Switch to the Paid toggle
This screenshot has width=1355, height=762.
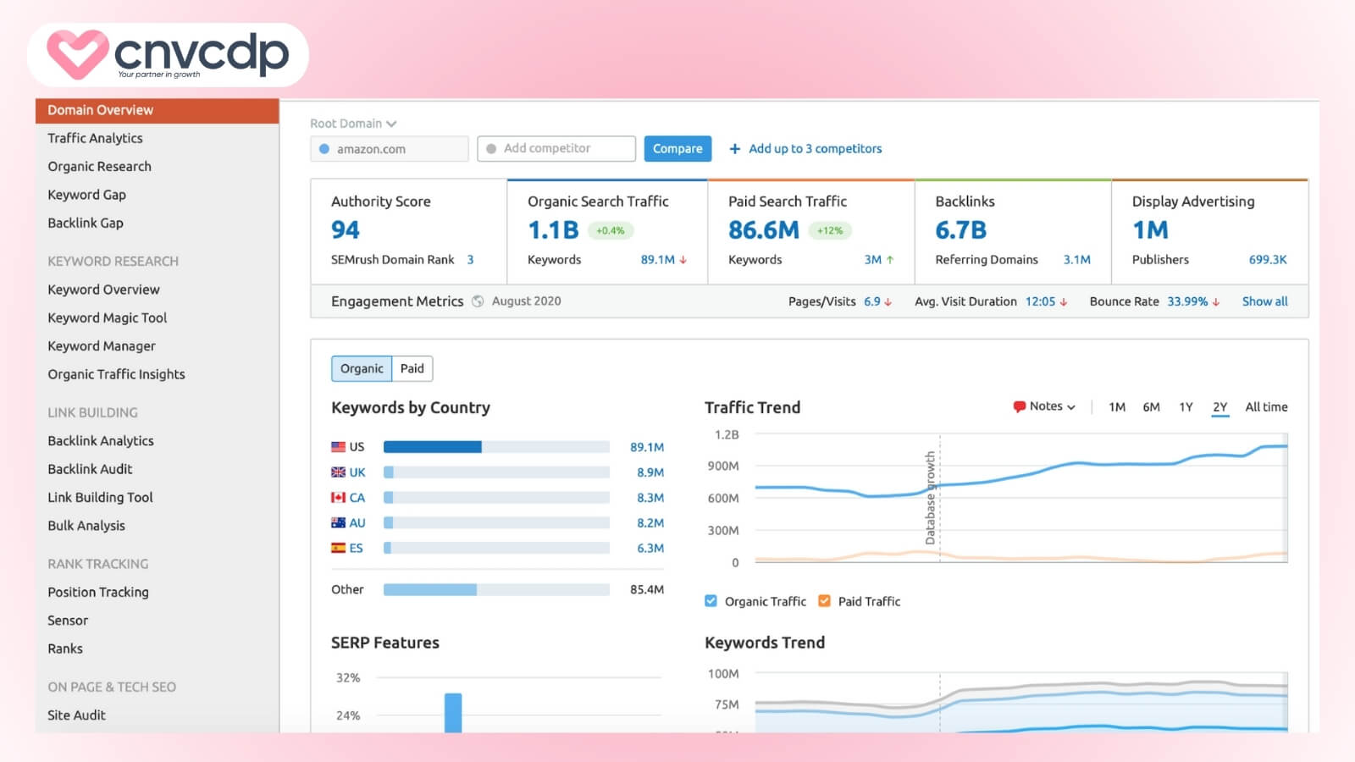point(412,368)
